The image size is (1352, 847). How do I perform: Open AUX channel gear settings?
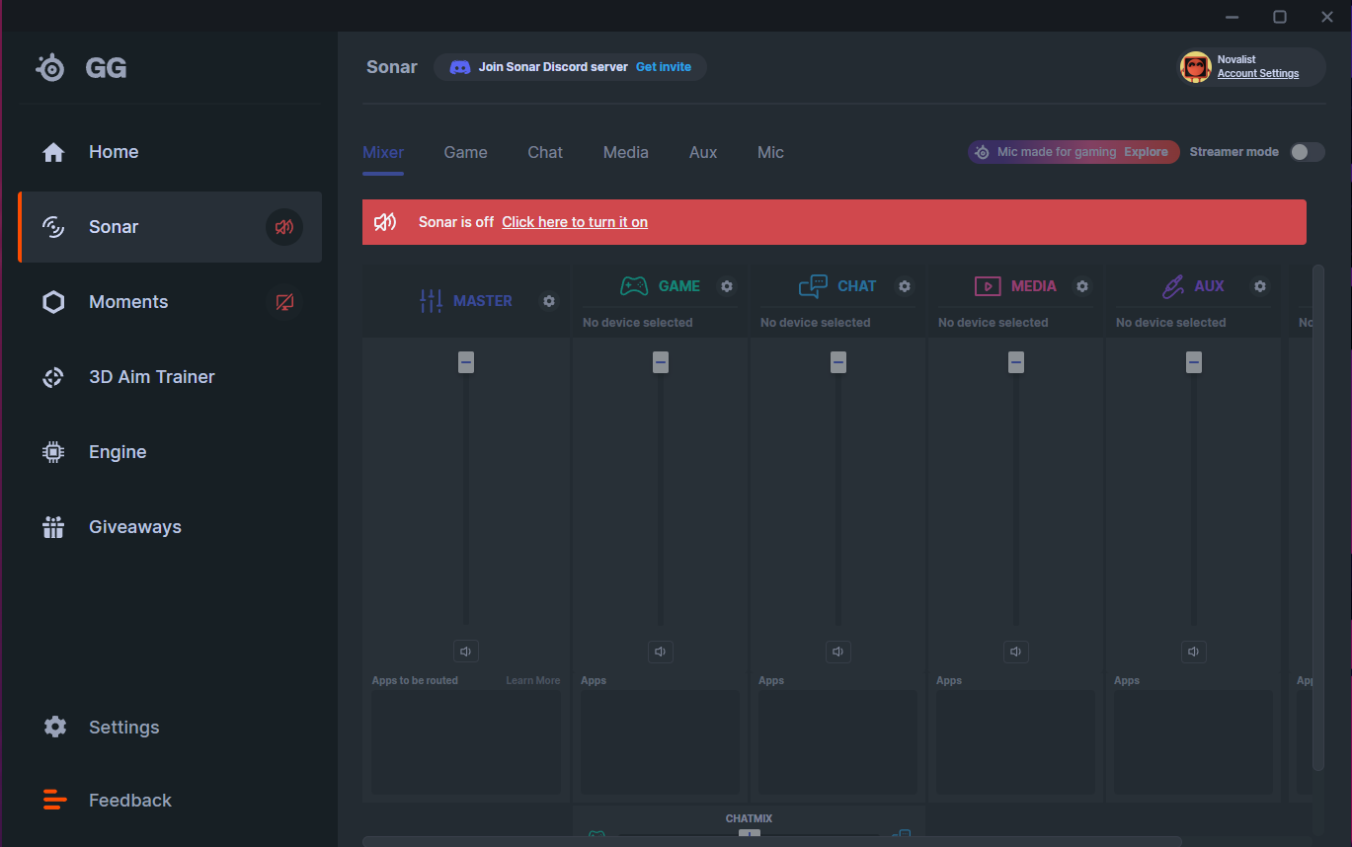click(1260, 286)
